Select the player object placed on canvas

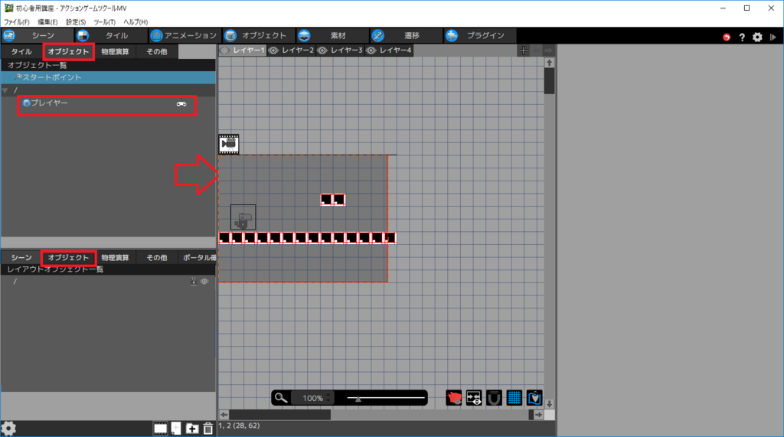point(243,217)
